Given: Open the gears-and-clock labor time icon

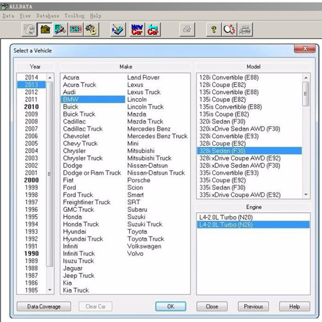Looking at the screenshot, I should coord(91,29).
